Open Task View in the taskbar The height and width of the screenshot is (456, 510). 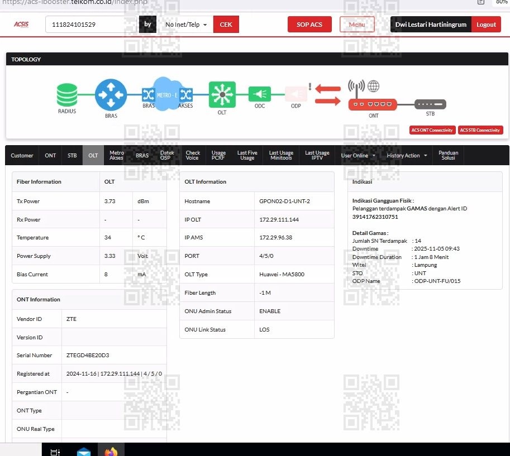[x=55, y=452]
